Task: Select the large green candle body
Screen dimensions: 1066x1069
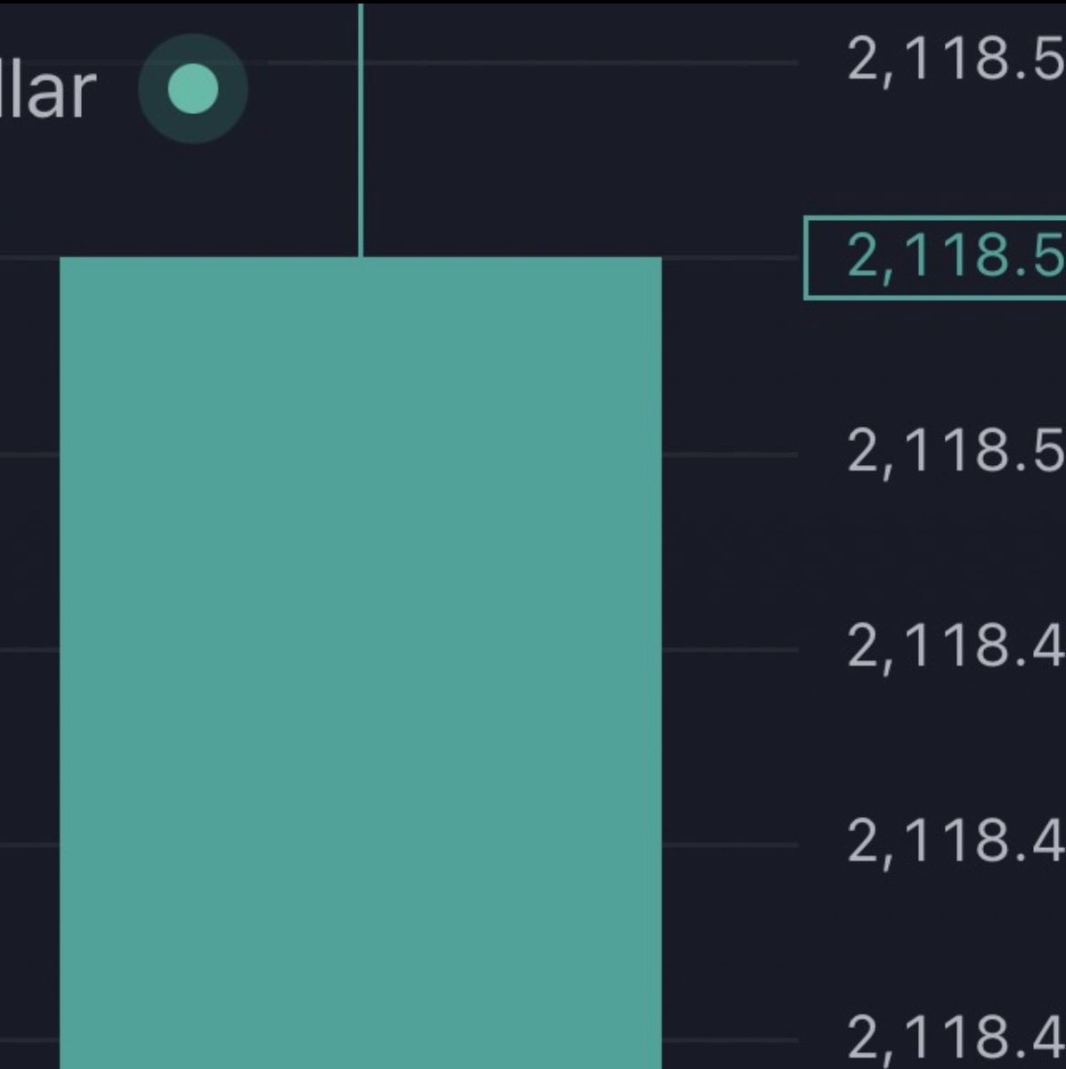Action: [x=360, y=659]
